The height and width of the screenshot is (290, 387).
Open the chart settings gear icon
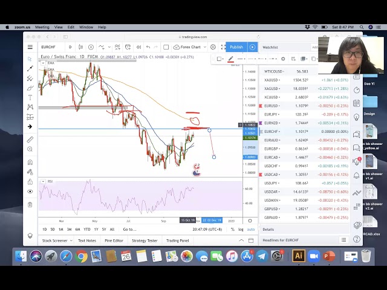coord(213,47)
